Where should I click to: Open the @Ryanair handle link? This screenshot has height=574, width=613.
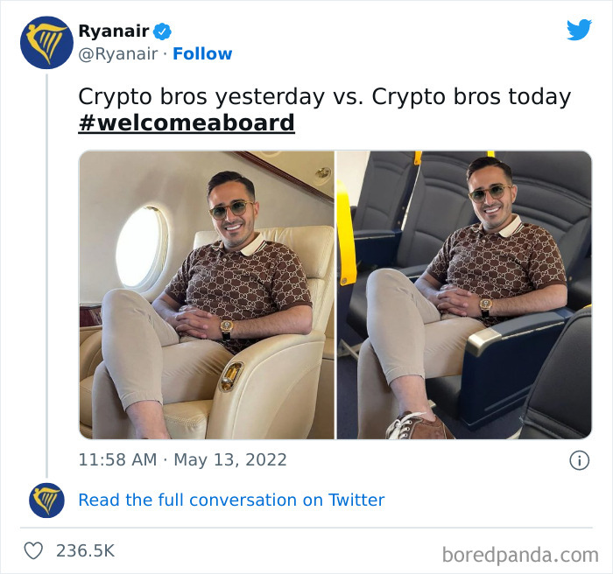click(118, 54)
